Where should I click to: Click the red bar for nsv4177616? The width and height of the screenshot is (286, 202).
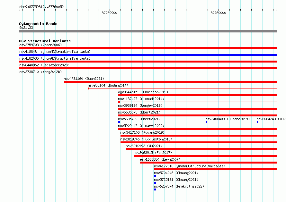click(x=216, y=169)
